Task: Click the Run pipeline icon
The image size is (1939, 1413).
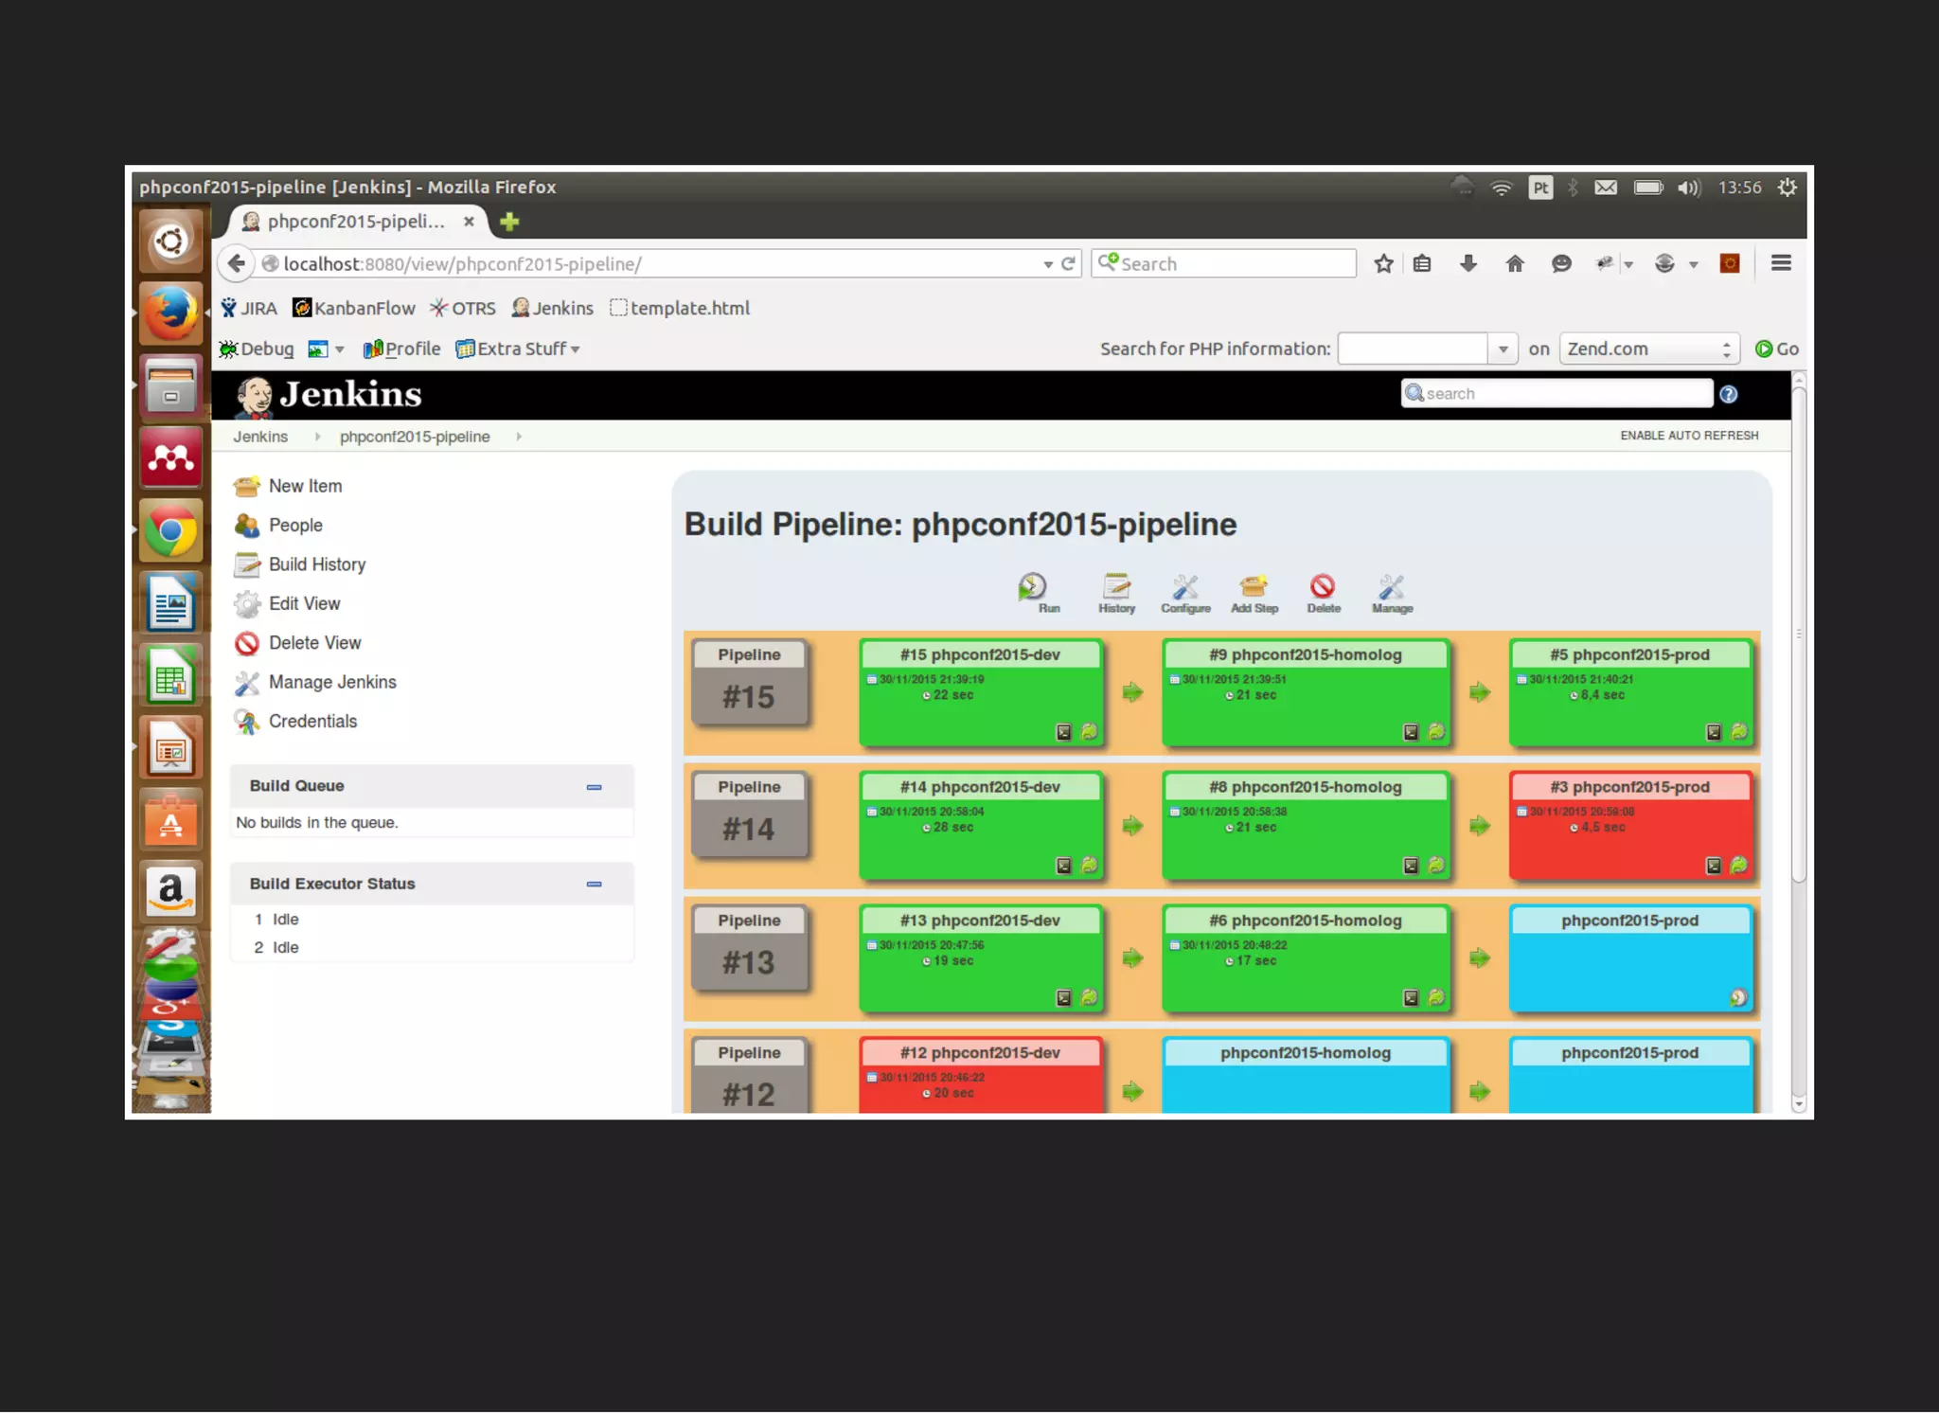Action: [x=1033, y=588]
